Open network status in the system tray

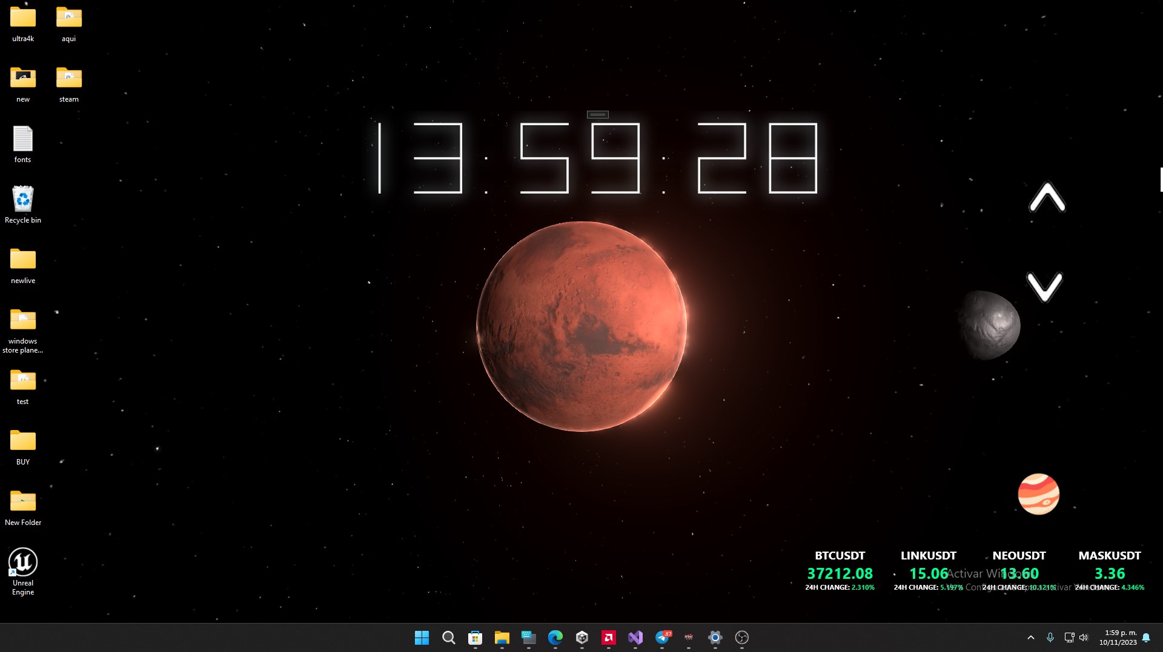tap(1069, 637)
